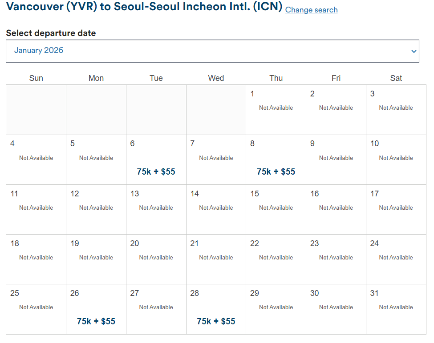Select the January 30 date cell

336,309
